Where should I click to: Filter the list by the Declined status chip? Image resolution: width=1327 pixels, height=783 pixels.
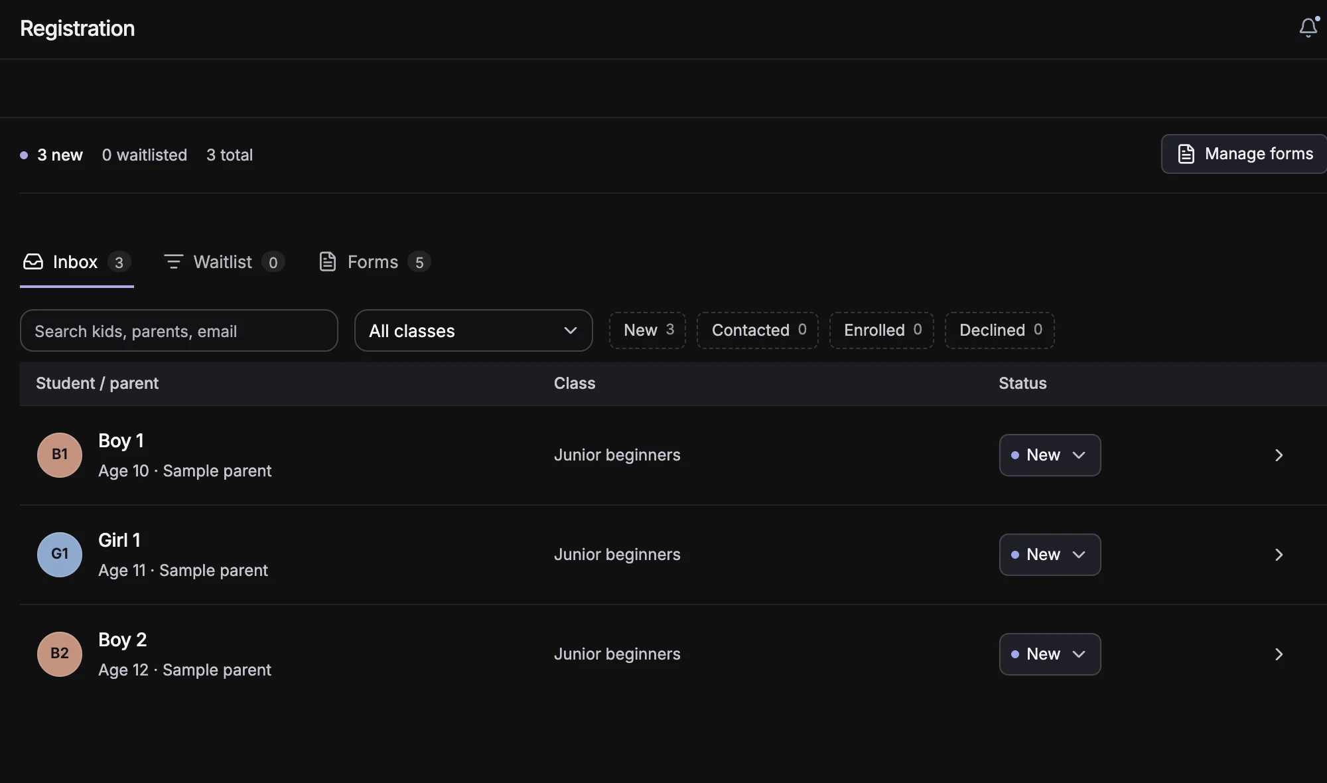(1000, 330)
